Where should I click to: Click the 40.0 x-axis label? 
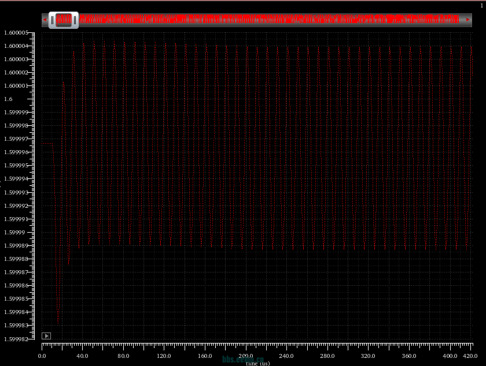(x=82, y=356)
